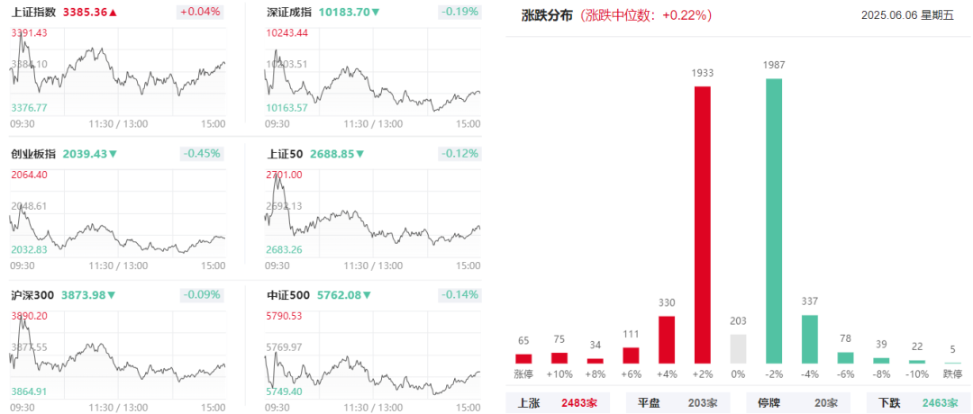Select the +0.04% change badge for 上证指数
Viewport: 973px width, 414px height.
point(200,12)
